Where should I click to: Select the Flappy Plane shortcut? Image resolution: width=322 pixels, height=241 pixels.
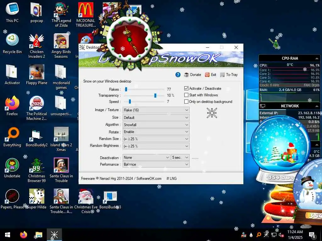36,75
